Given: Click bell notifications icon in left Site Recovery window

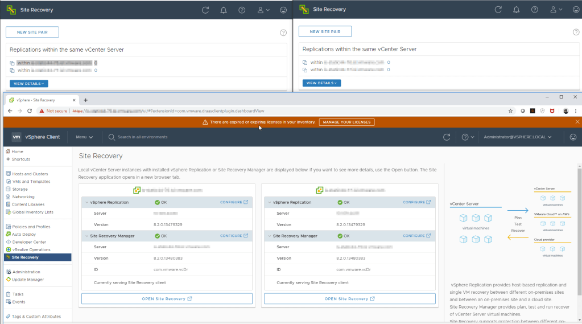Looking at the screenshot, I should (224, 10).
